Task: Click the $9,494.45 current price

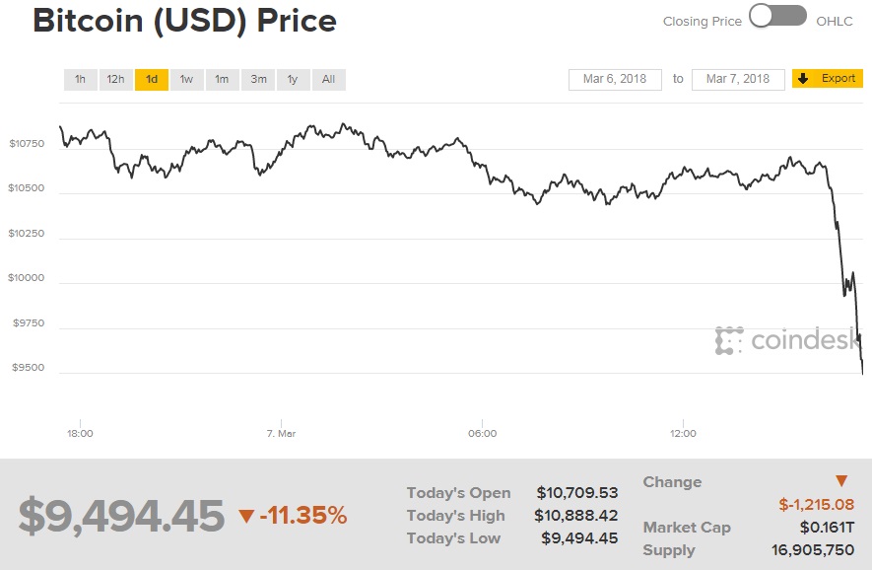Action: 122,516
